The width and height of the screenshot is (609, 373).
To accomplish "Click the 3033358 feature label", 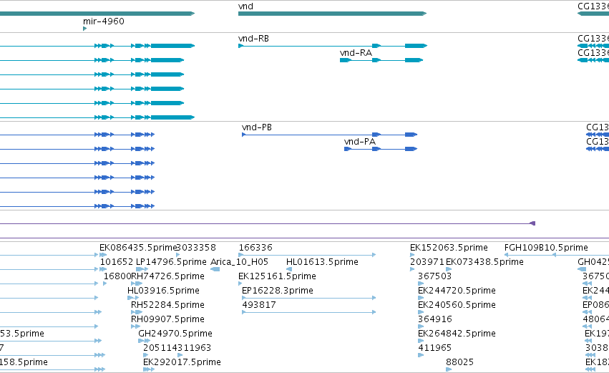I will pyautogui.click(x=196, y=248).
